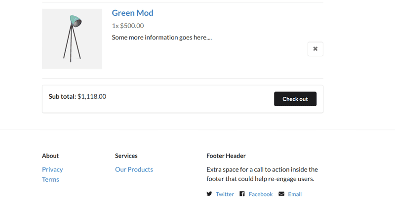The height and width of the screenshot is (201, 395).
Task: Go to Our Products link
Action: (x=134, y=169)
